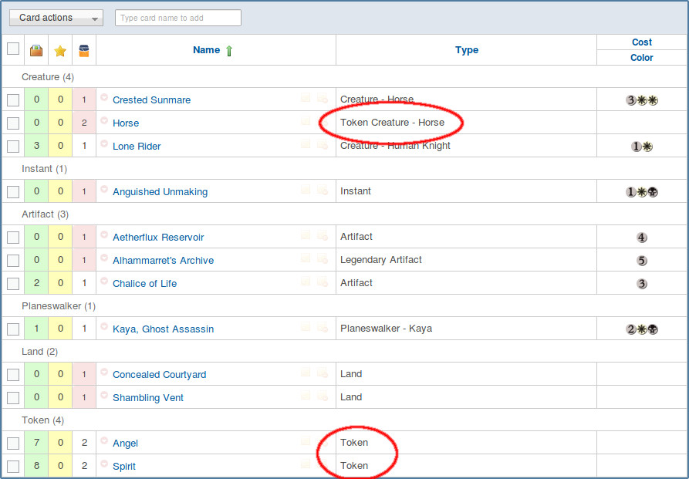This screenshot has width=689, height=479.
Task: Open the Aetherflux Reservoir card link
Action: pyautogui.click(x=158, y=238)
